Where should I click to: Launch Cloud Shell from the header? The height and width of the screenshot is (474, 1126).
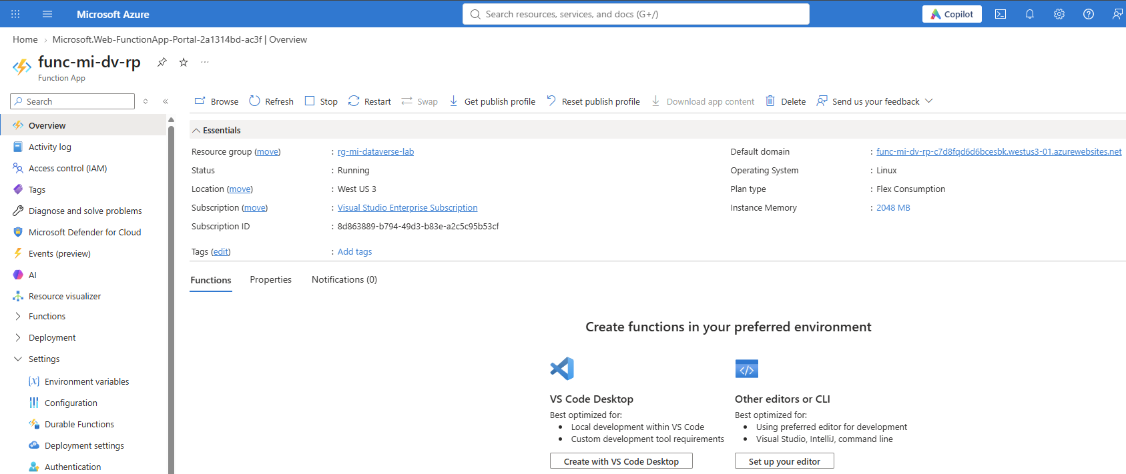click(x=1001, y=14)
